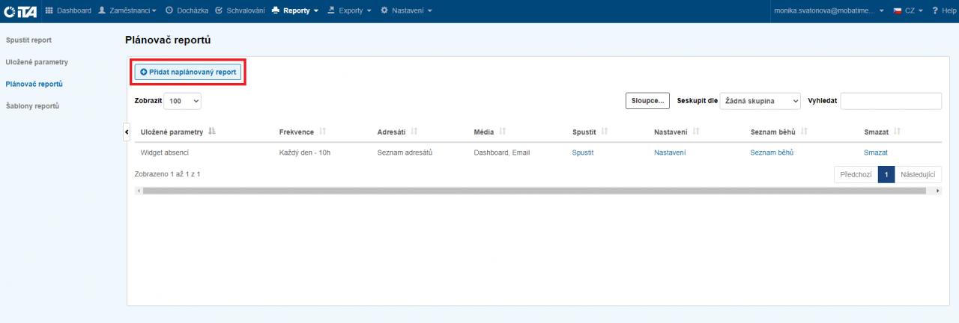Go to the Schvalování page
The height and width of the screenshot is (323, 959).
click(240, 10)
